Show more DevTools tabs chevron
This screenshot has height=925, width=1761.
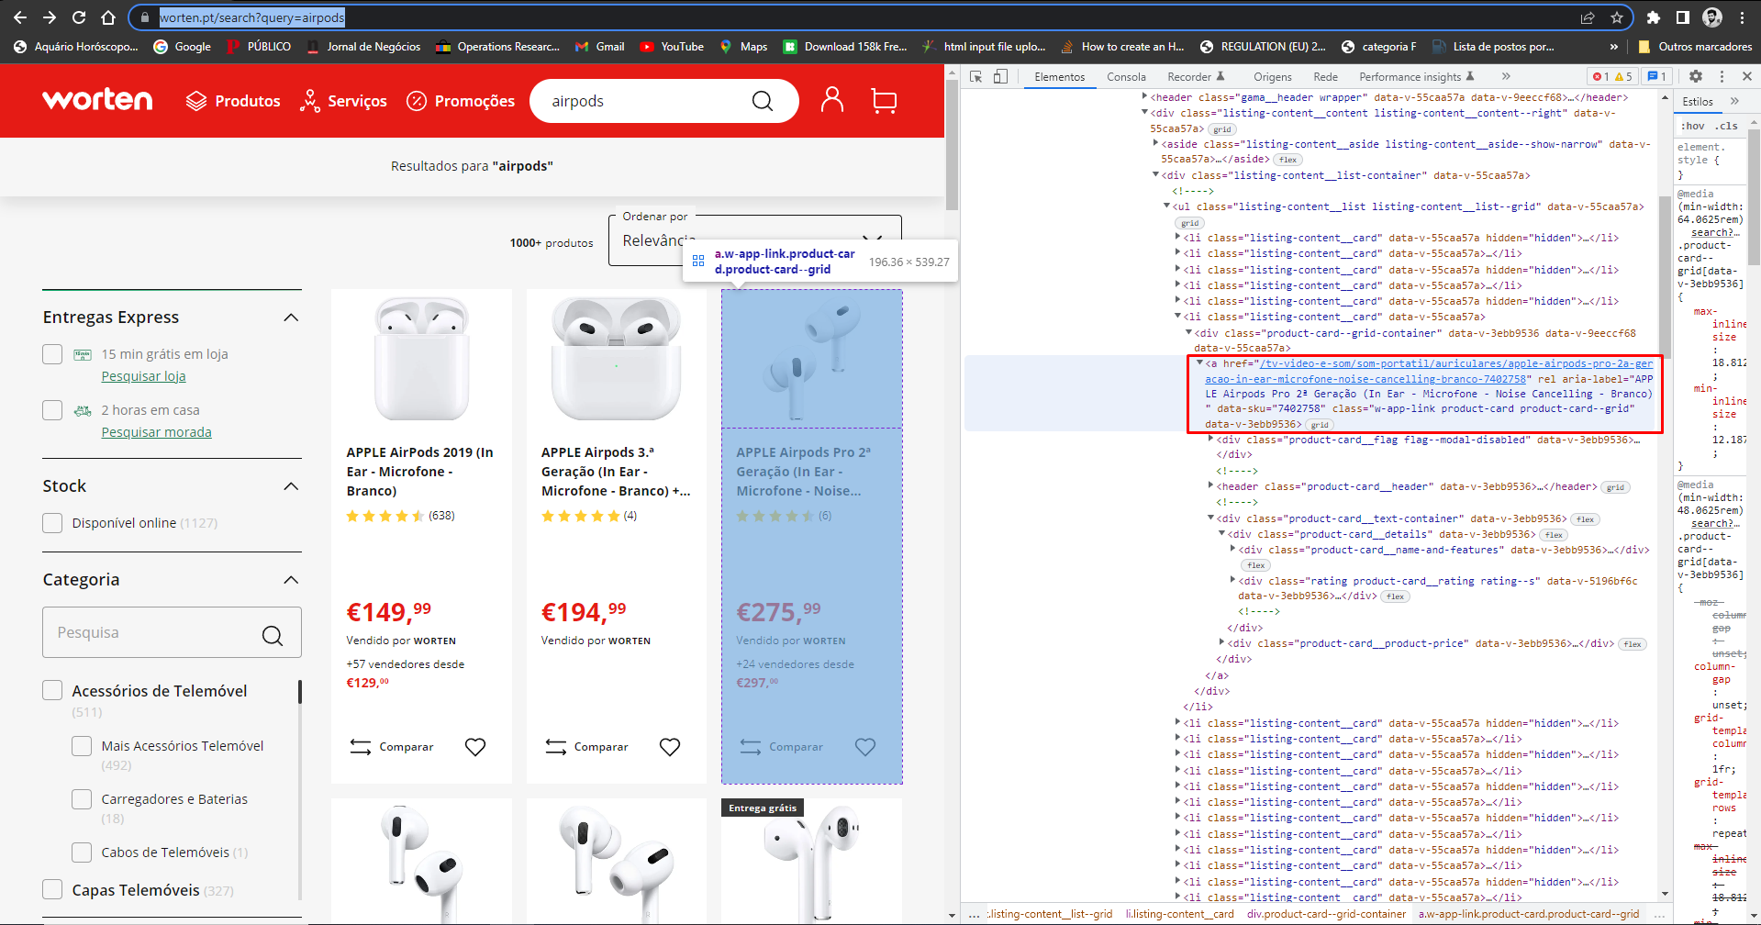[x=1506, y=77]
